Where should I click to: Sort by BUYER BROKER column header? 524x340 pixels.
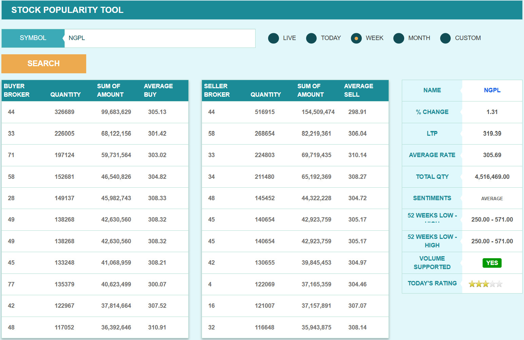click(x=17, y=90)
